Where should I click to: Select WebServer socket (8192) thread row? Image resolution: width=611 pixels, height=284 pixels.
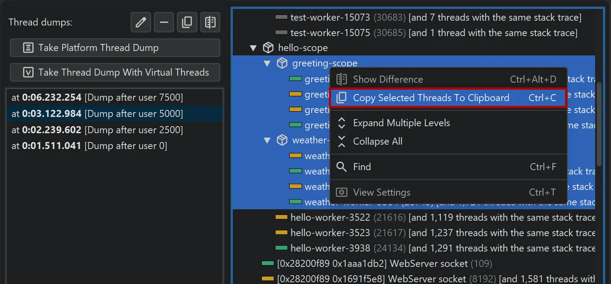click(x=414, y=279)
